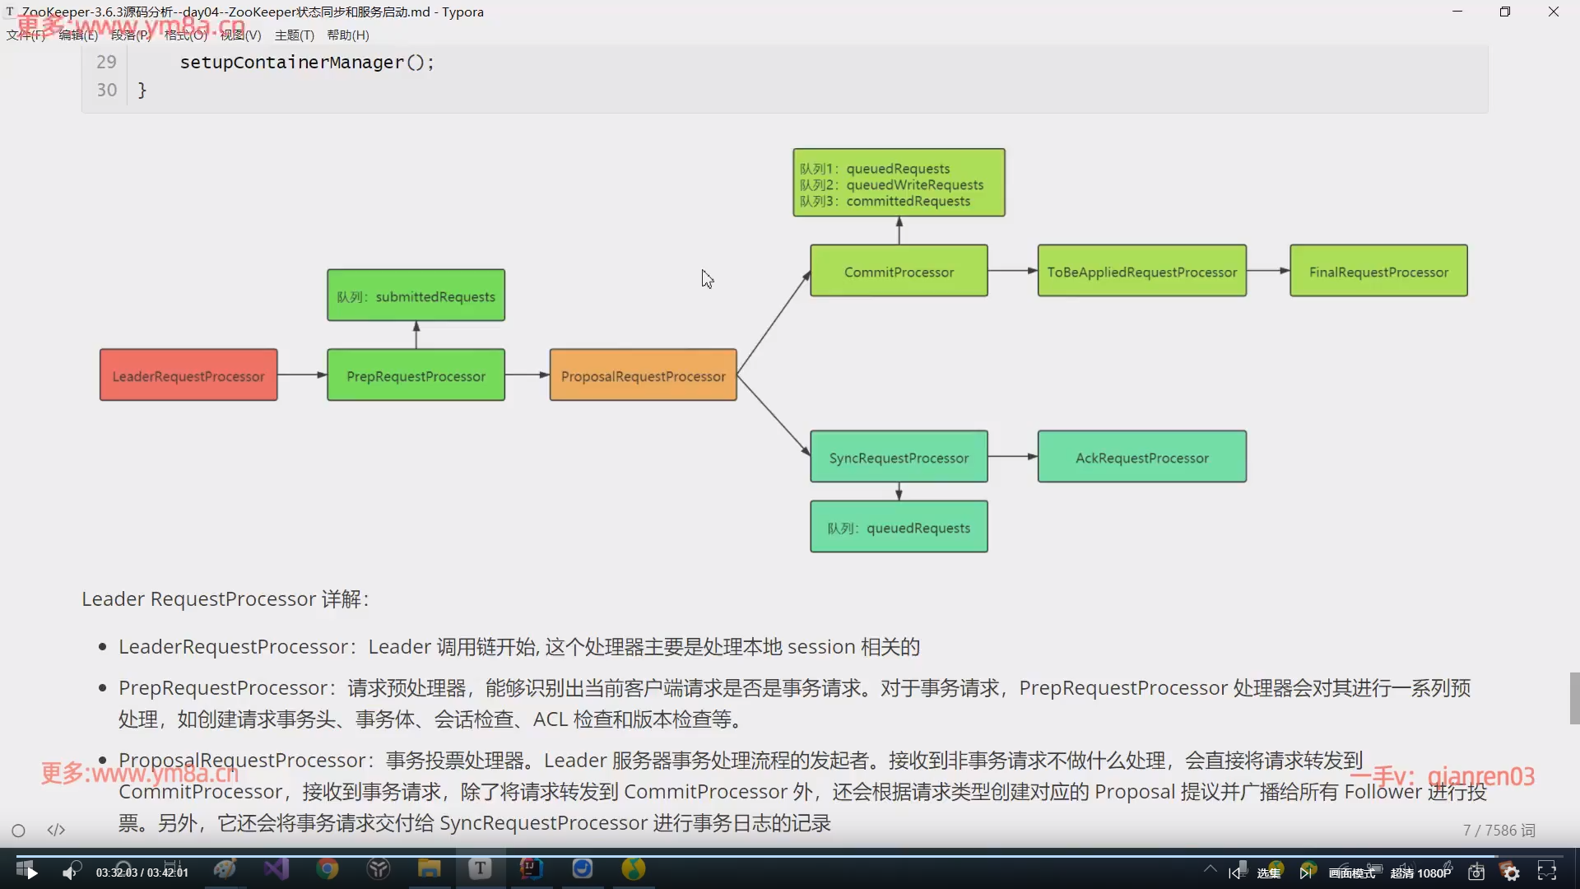Switch to source code mode
The height and width of the screenshot is (889, 1580).
(55, 831)
